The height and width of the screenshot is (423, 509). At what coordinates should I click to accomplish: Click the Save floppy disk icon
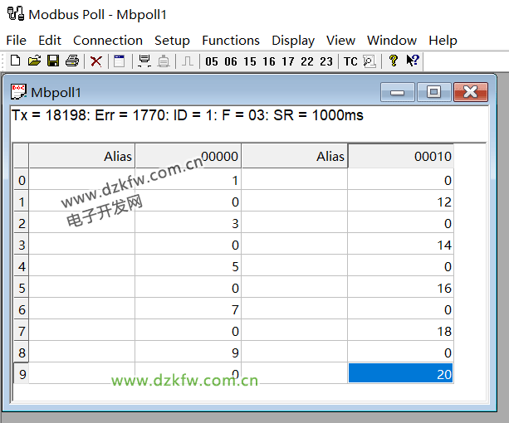pyautogui.click(x=53, y=61)
